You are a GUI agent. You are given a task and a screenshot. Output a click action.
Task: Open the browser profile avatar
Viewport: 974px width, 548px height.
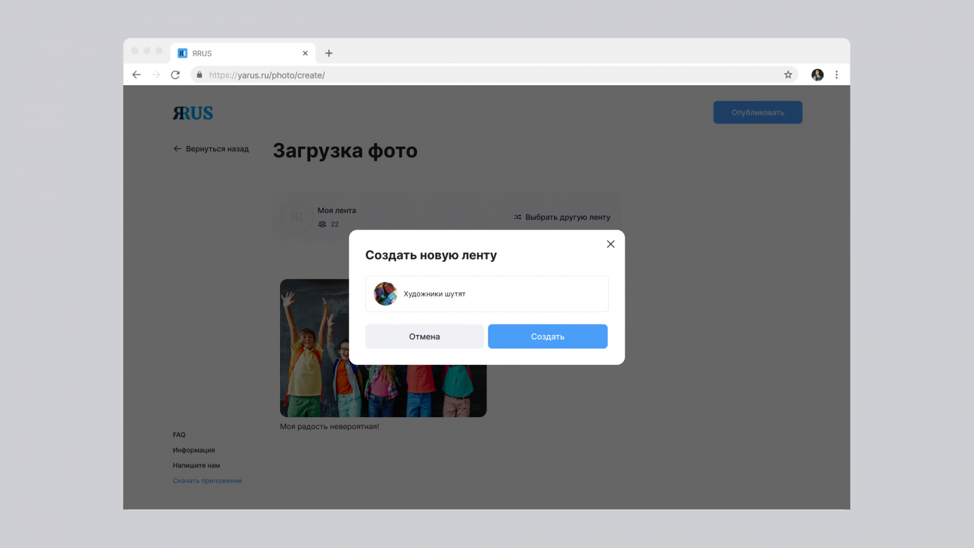pyautogui.click(x=818, y=75)
